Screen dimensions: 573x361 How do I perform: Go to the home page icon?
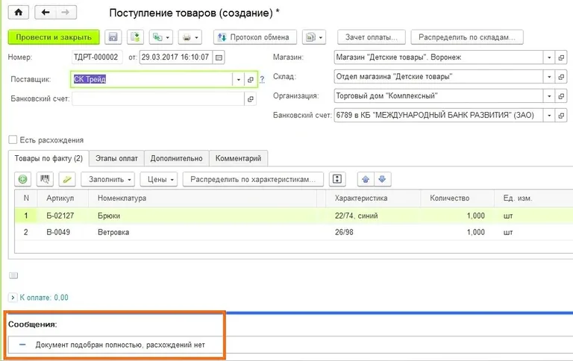coord(18,12)
